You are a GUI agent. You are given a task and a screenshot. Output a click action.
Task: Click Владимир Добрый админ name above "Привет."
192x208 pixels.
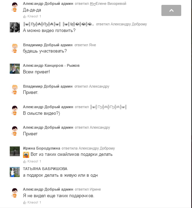tap(48, 86)
